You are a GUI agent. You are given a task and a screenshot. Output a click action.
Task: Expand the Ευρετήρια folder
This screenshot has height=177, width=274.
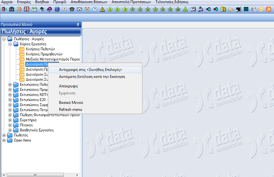(10, 120)
